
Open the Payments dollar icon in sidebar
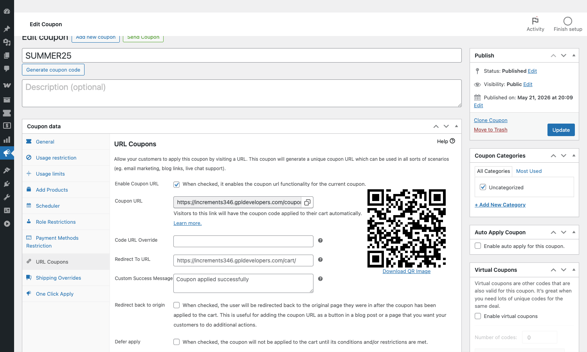7,126
